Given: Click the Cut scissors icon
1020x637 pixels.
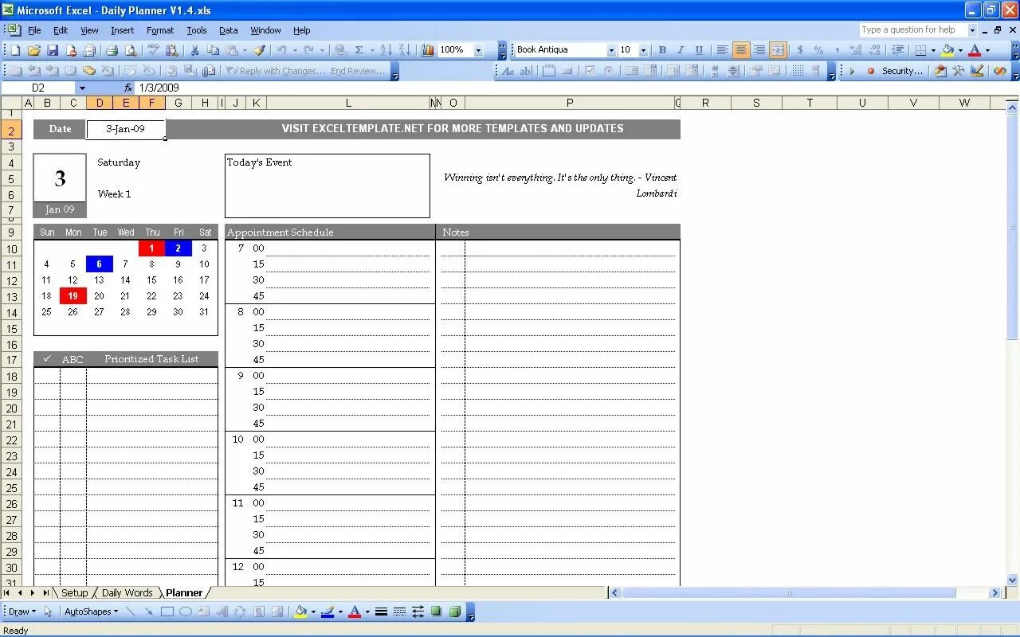Looking at the screenshot, I should [194, 50].
